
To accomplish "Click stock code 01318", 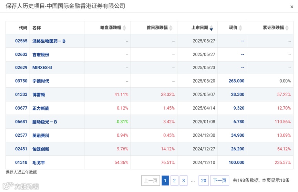I will coord(21,162).
